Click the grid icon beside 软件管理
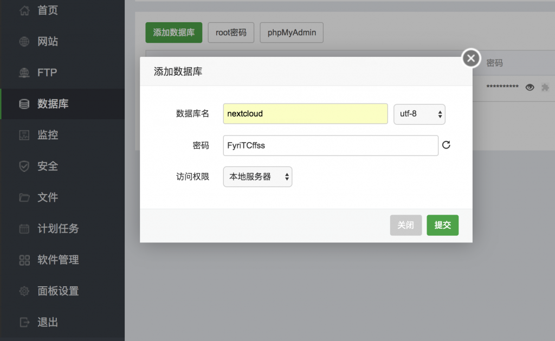Image resolution: width=555 pixels, height=341 pixels. pyautogui.click(x=24, y=260)
